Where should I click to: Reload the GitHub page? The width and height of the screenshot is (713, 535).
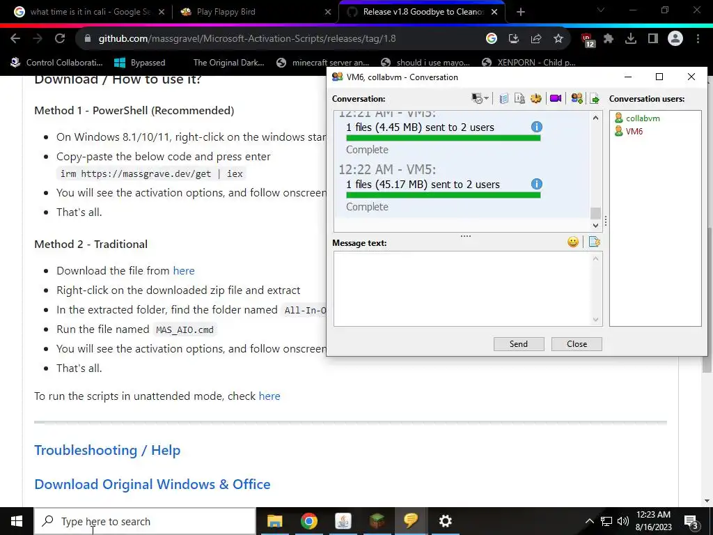tap(60, 39)
